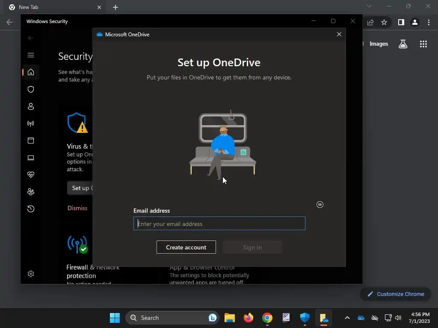Click Create account in OneDrive

pyautogui.click(x=186, y=247)
